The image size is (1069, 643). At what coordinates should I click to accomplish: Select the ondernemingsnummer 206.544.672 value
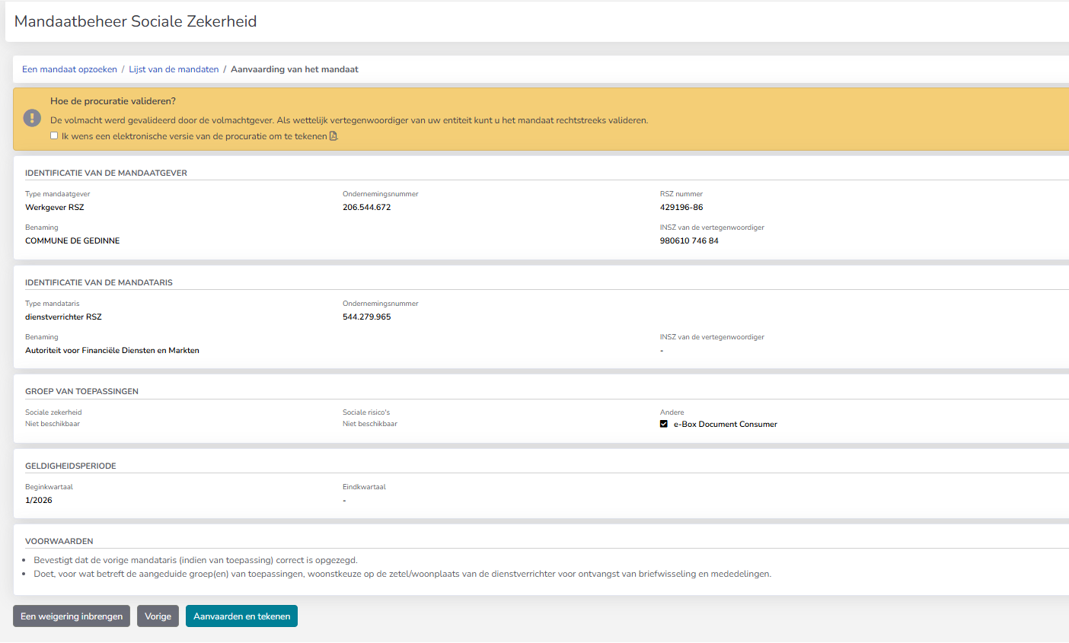(x=366, y=206)
